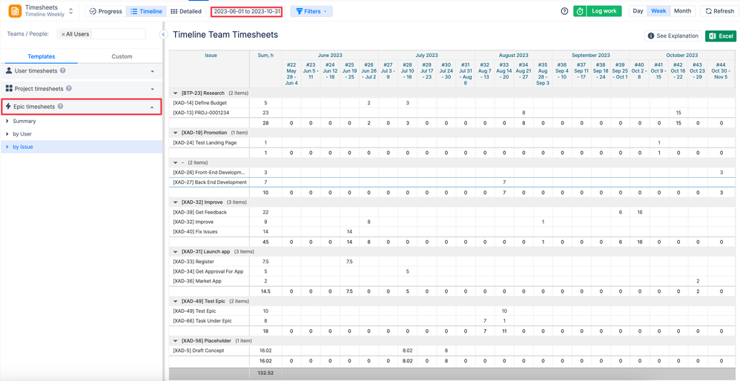Open the date range picker field
The width and height of the screenshot is (740, 381).
tap(246, 11)
